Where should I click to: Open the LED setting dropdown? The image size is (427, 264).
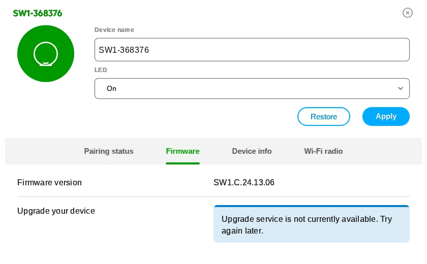point(252,88)
